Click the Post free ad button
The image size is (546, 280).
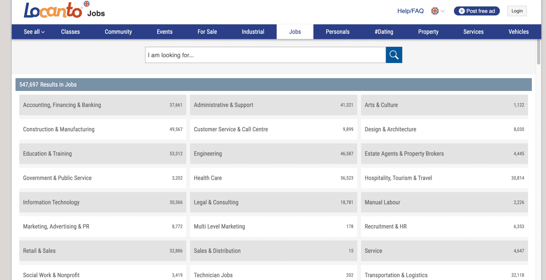pos(477,11)
